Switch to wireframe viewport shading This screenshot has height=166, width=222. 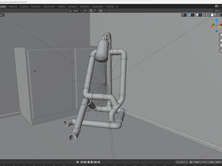(x=209, y=15)
